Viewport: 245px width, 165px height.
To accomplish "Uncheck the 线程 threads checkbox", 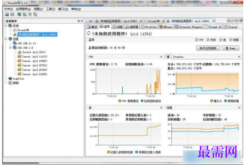I will click(231, 40).
